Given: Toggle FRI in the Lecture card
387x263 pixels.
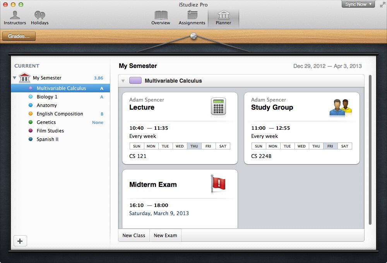Looking at the screenshot, I should pos(209,146).
